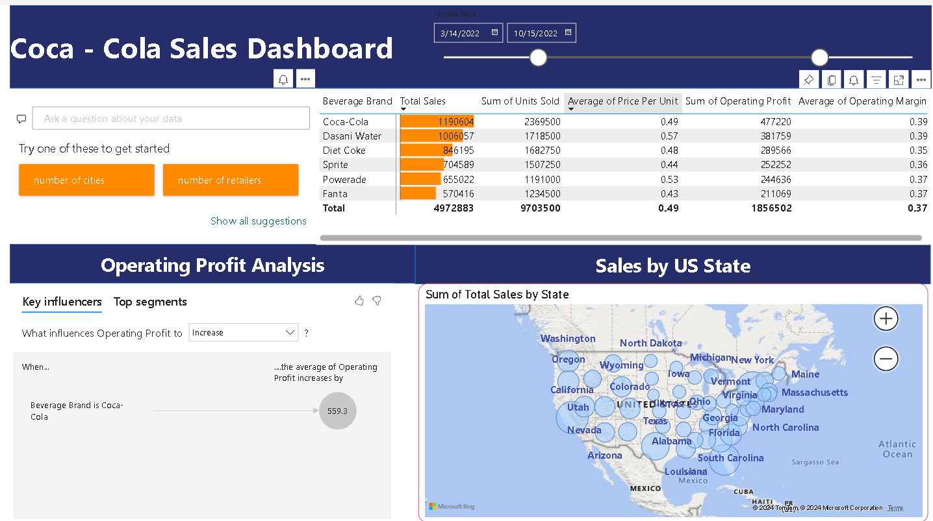Click the thumbs up icon in Key influencers
This screenshot has height=521, width=933.
[359, 300]
